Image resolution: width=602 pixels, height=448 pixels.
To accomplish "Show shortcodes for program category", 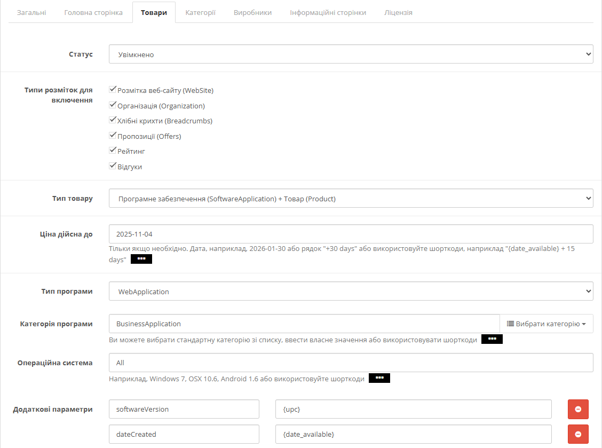I will [492, 339].
